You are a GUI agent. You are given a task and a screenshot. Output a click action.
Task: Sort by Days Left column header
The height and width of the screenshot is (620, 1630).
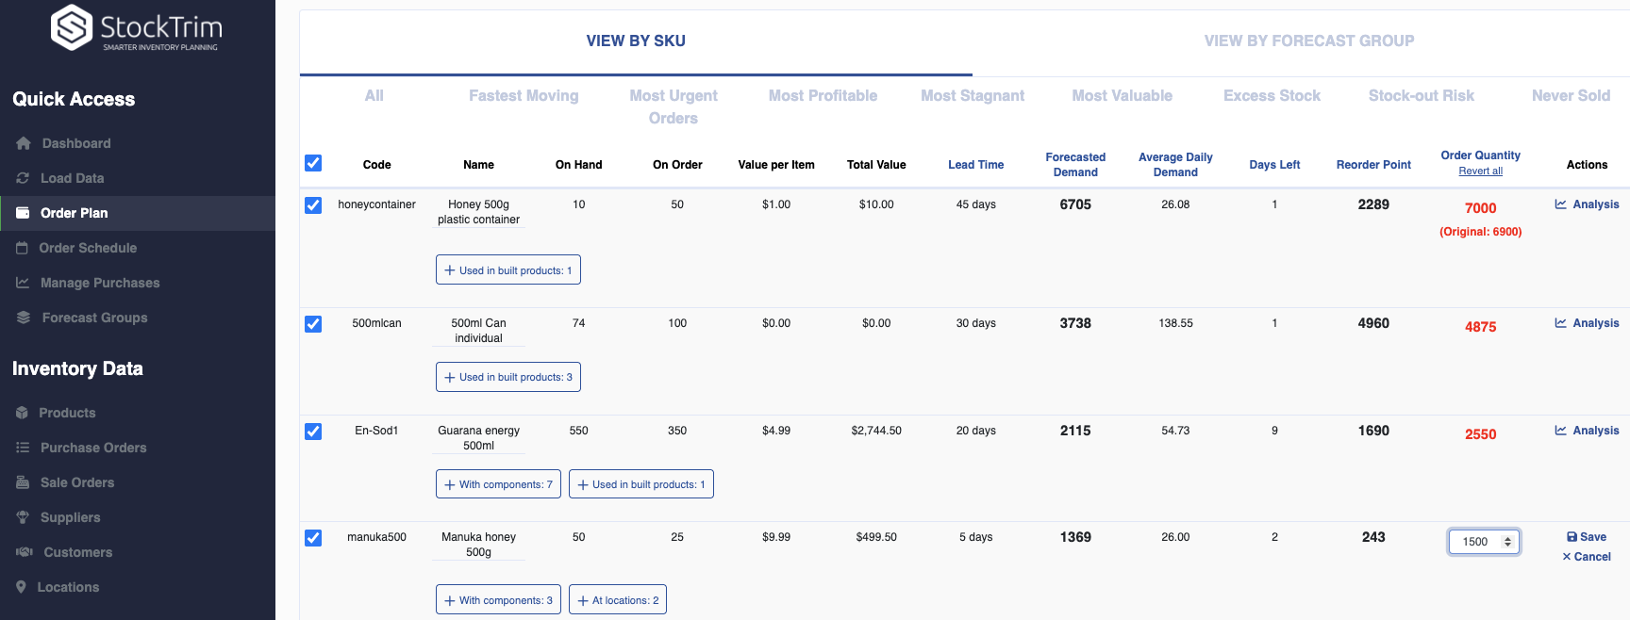(x=1274, y=165)
